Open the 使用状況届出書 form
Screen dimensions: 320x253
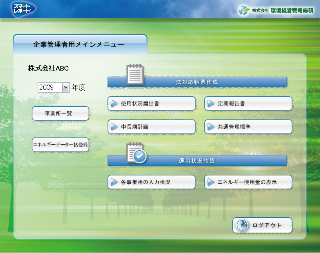pos(152,103)
